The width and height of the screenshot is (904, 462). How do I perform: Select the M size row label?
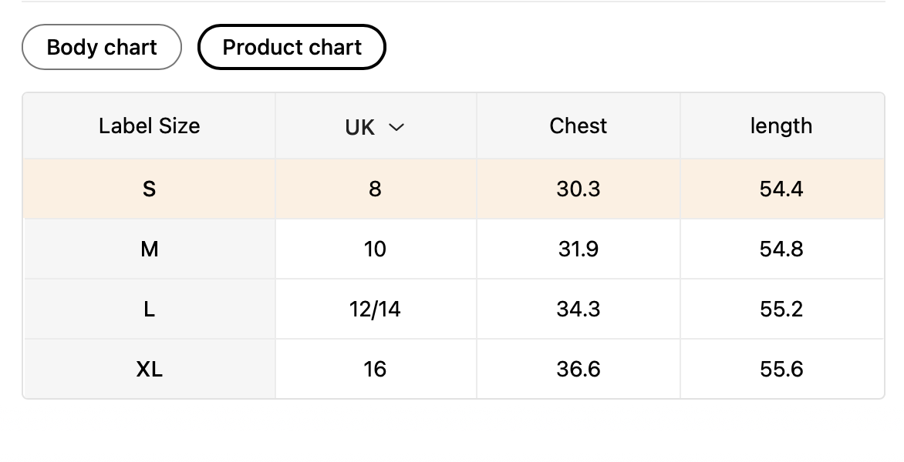point(149,249)
